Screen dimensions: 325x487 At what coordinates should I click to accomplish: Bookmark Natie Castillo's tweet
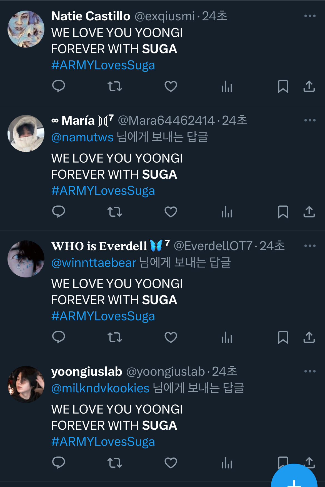click(283, 86)
